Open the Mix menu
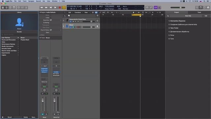The image size is (211, 119). click(44, 1)
